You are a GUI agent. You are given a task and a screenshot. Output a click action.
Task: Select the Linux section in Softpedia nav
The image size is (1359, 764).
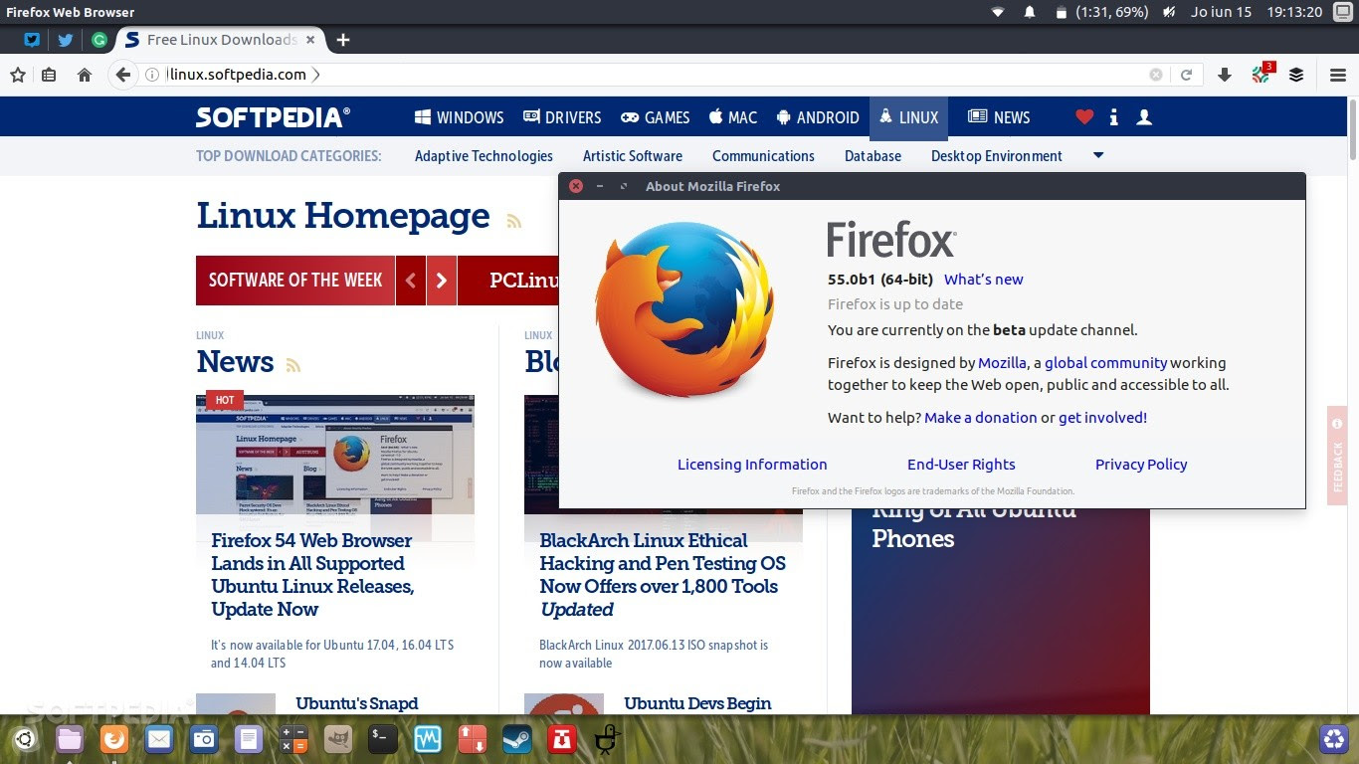pos(908,117)
